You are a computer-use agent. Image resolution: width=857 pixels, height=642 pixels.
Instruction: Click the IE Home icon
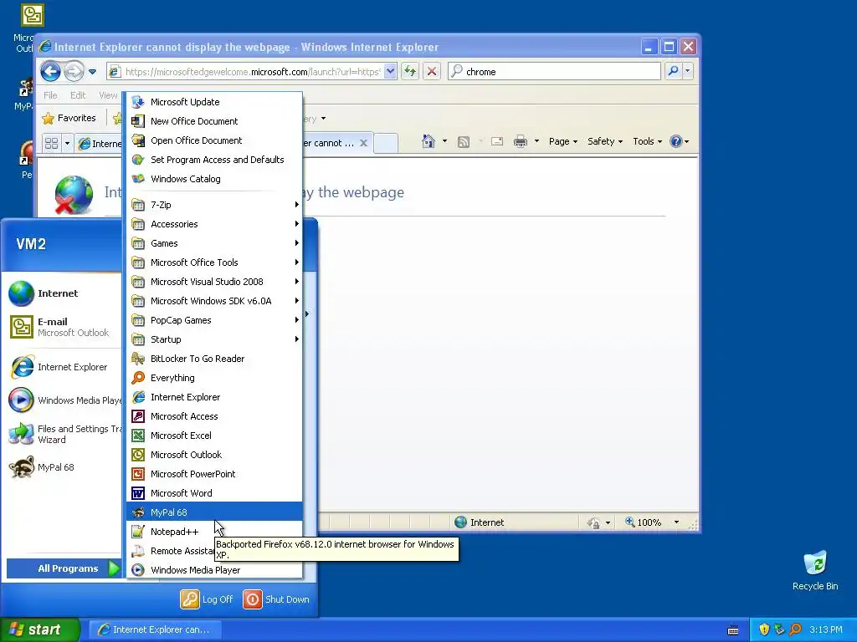pos(428,141)
